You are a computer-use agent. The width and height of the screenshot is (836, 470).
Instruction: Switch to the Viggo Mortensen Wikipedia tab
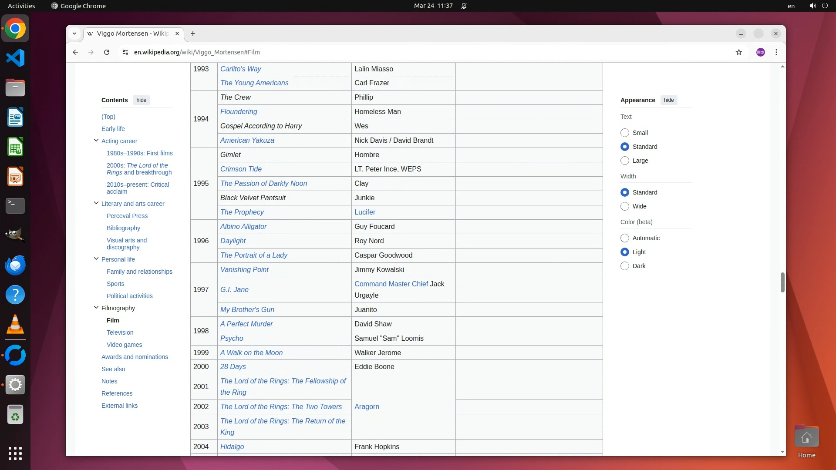click(x=131, y=34)
